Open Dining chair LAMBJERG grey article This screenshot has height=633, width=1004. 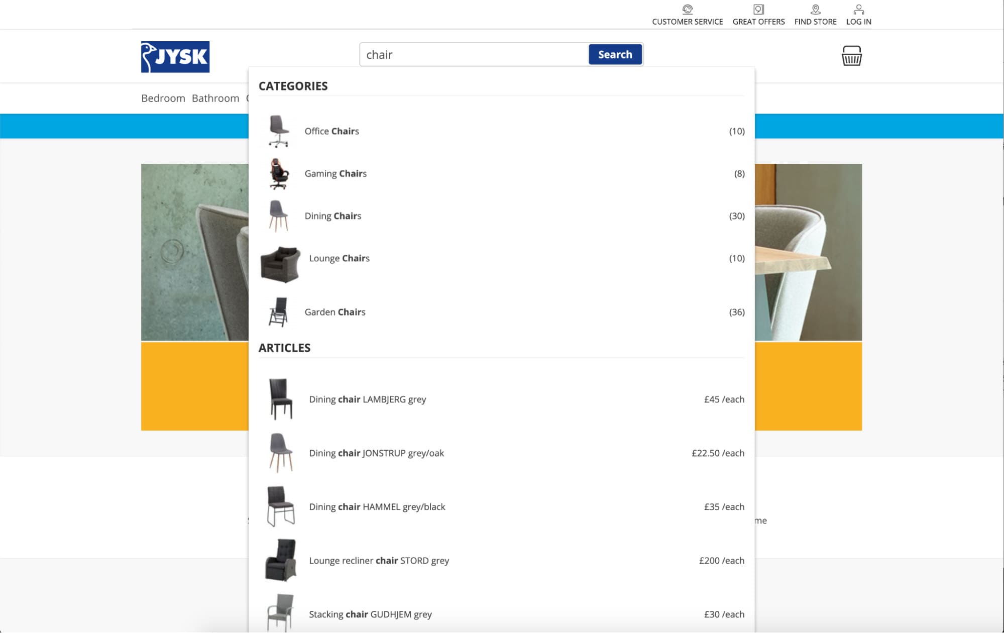pyautogui.click(x=501, y=399)
